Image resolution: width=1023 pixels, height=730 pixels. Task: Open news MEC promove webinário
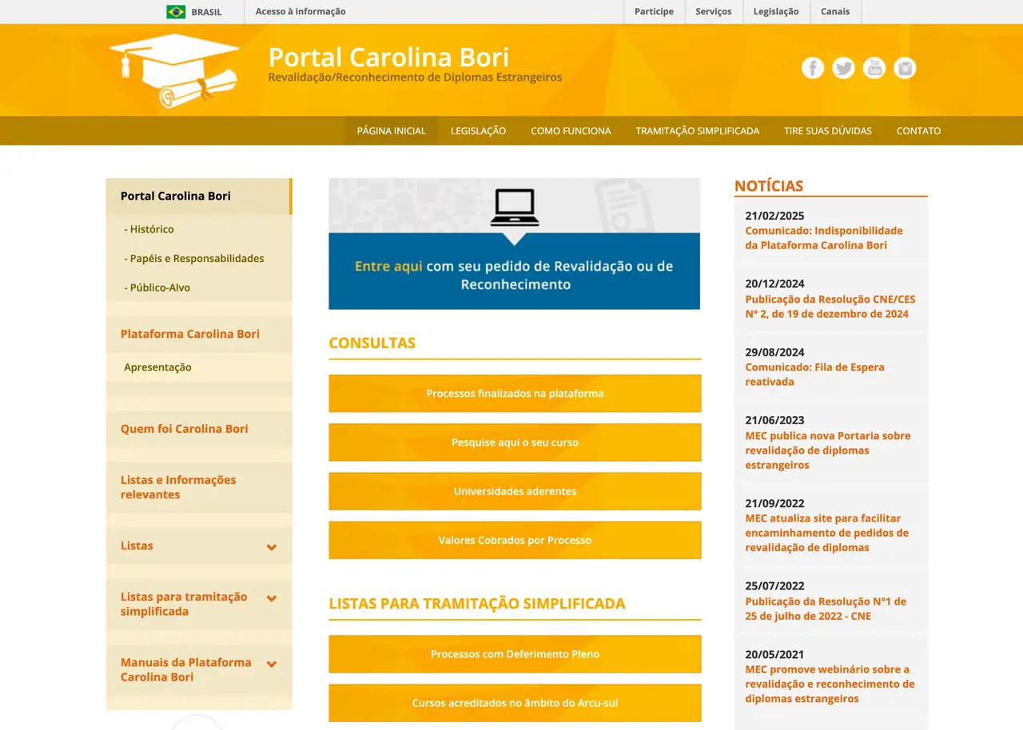(x=830, y=684)
